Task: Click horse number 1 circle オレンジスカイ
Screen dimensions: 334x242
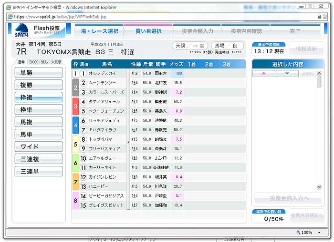Action: pos(83,74)
